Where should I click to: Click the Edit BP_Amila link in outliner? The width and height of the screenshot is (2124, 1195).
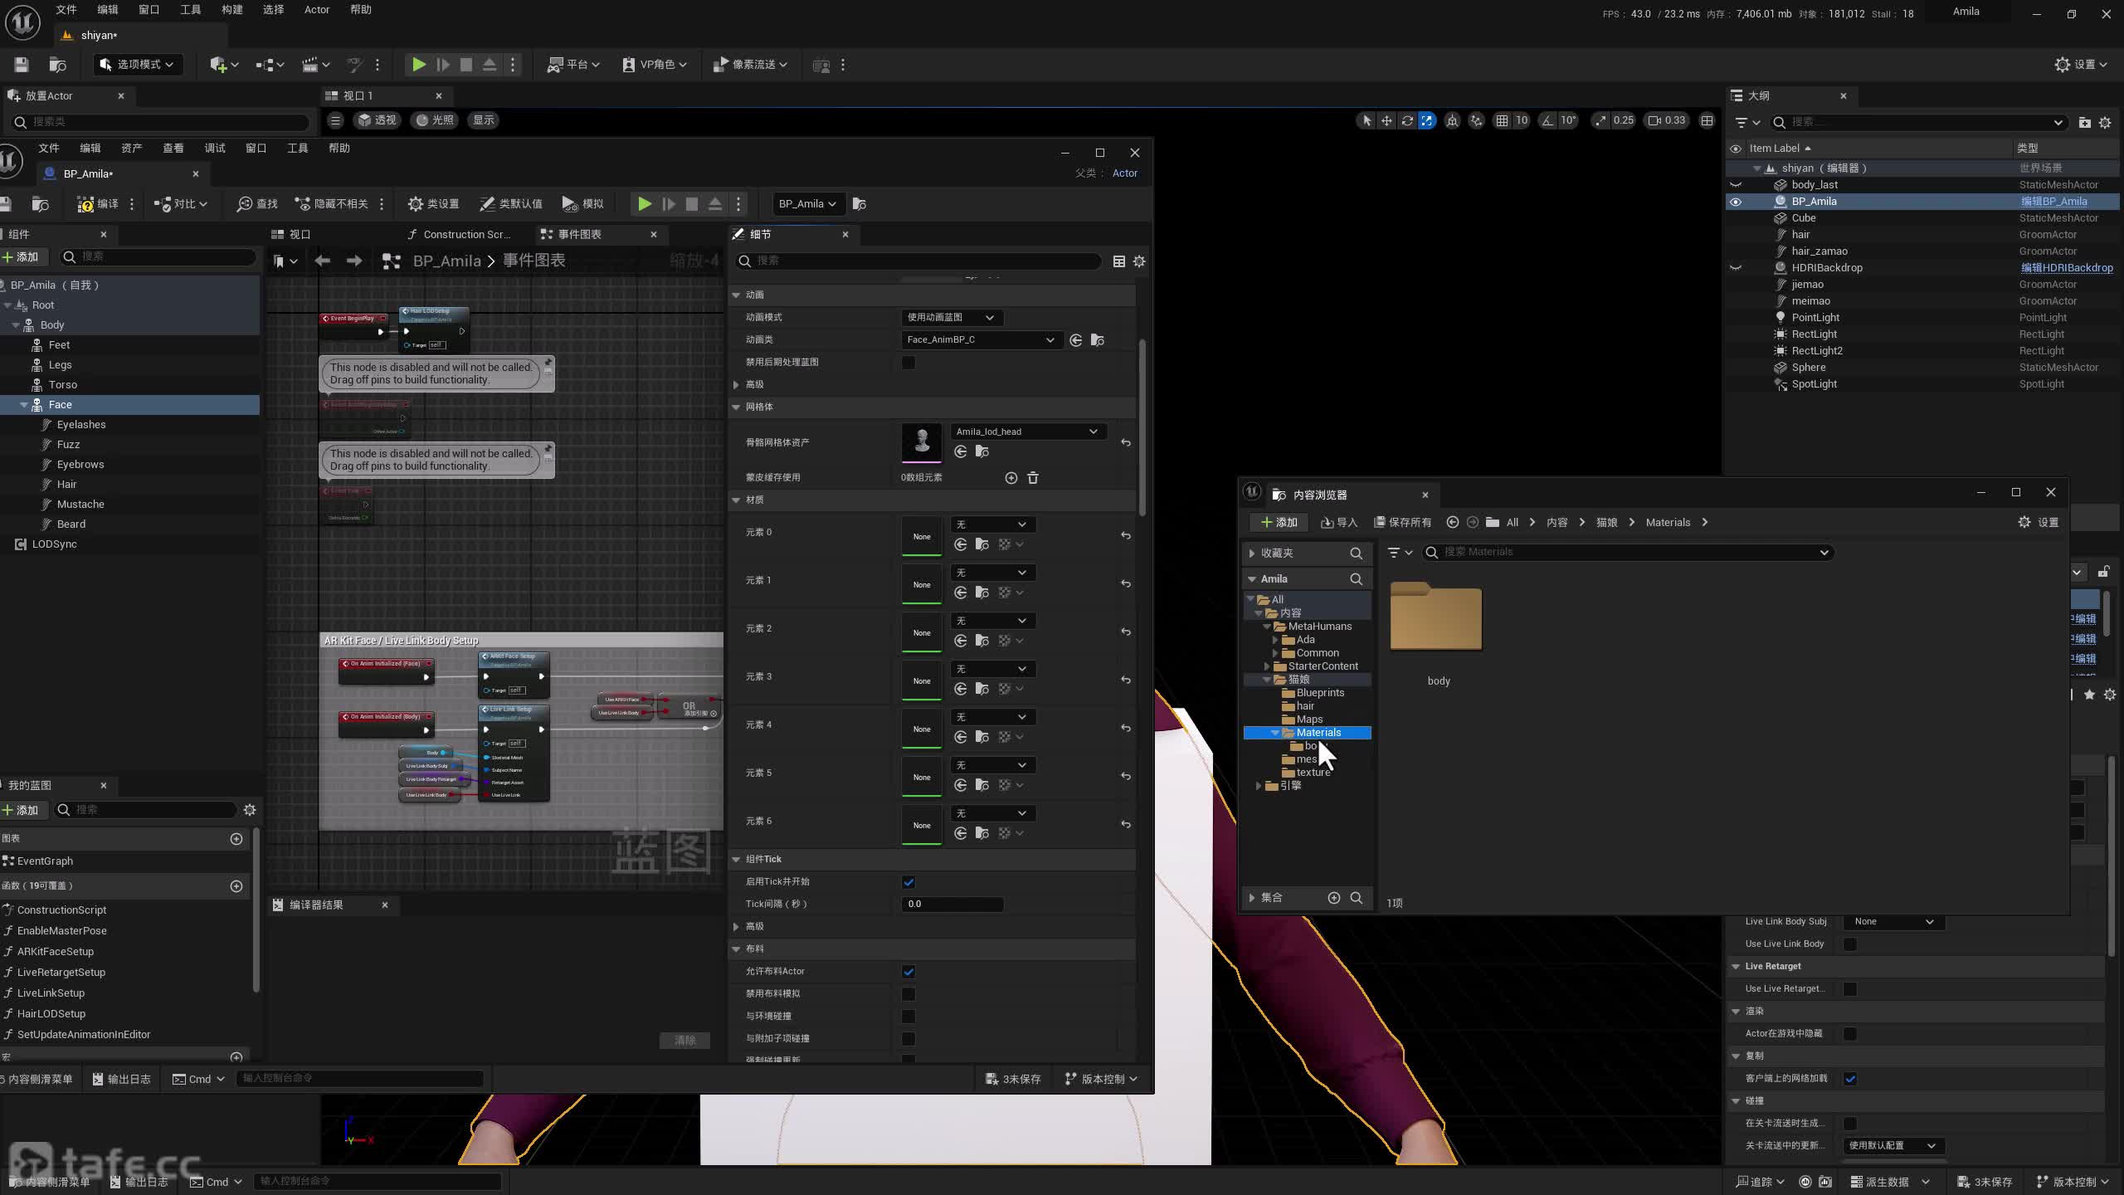pyautogui.click(x=2053, y=202)
